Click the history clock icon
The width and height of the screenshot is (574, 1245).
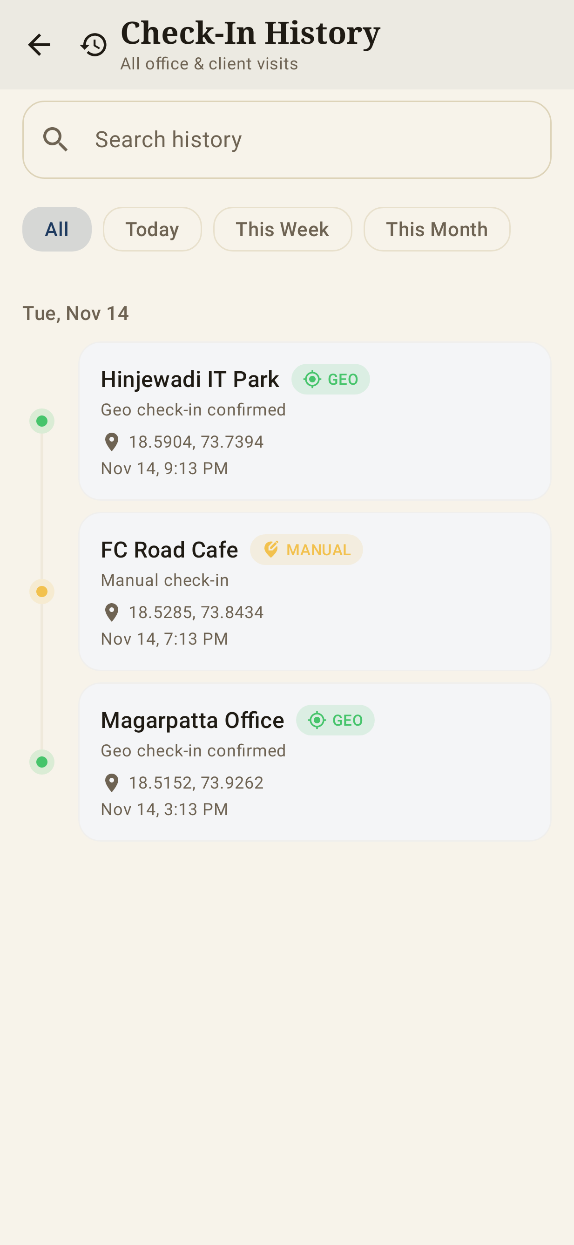94,45
